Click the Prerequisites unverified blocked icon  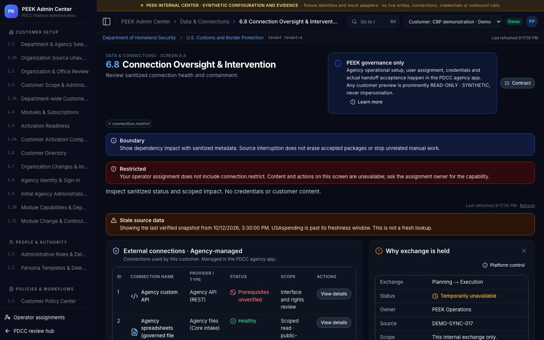click(x=233, y=292)
